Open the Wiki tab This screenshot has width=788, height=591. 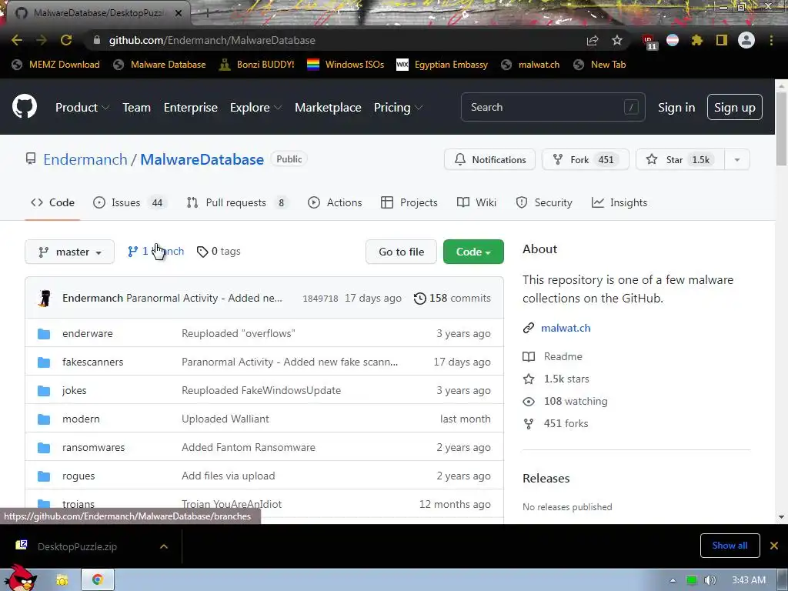click(x=477, y=202)
